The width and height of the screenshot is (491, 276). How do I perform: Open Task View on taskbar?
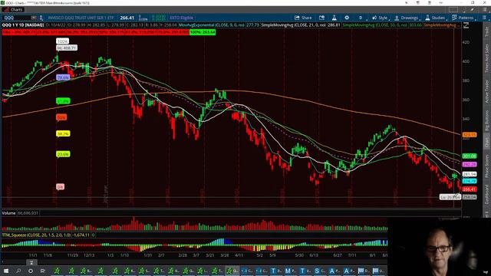43,271
